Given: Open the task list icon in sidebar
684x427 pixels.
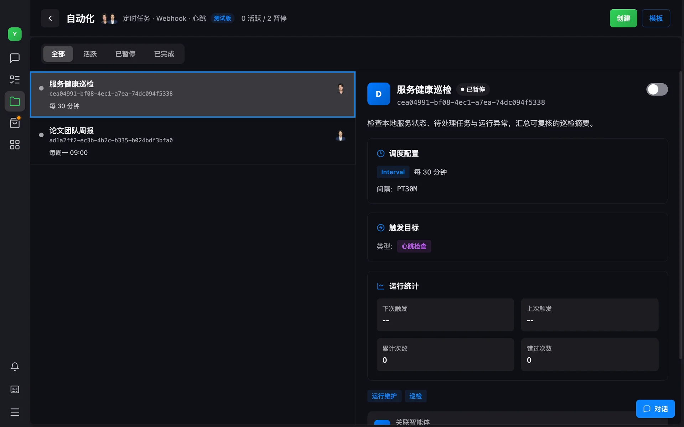Looking at the screenshot, I should pyautogui.click(x=15, y=79).
